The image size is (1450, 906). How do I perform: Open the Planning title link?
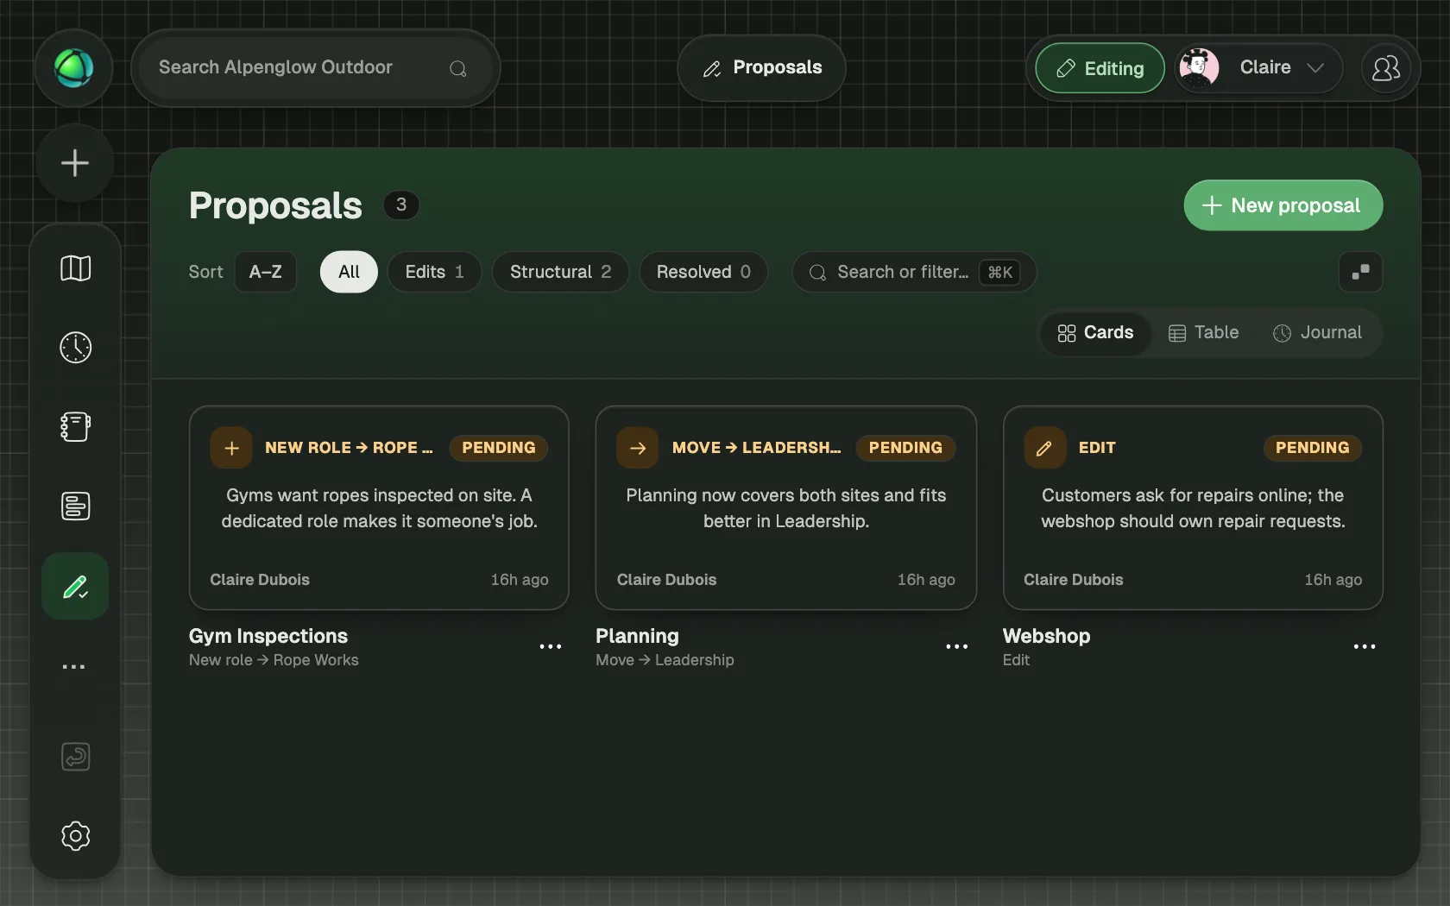pyautogui.click(x=637, y=636)
